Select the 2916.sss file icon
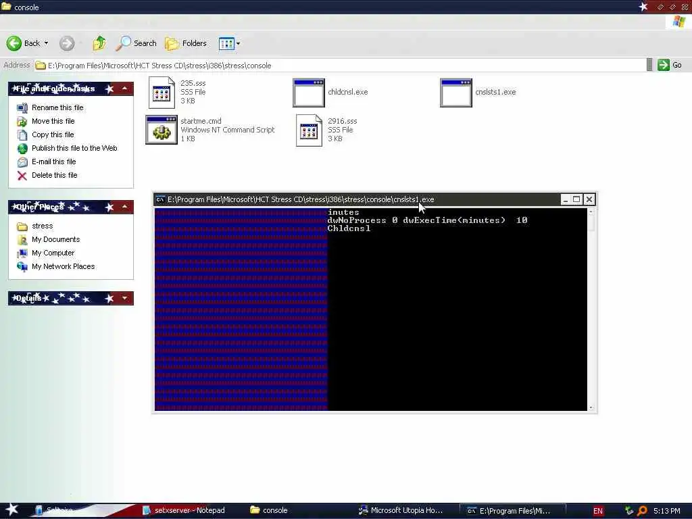 [309, 130]
